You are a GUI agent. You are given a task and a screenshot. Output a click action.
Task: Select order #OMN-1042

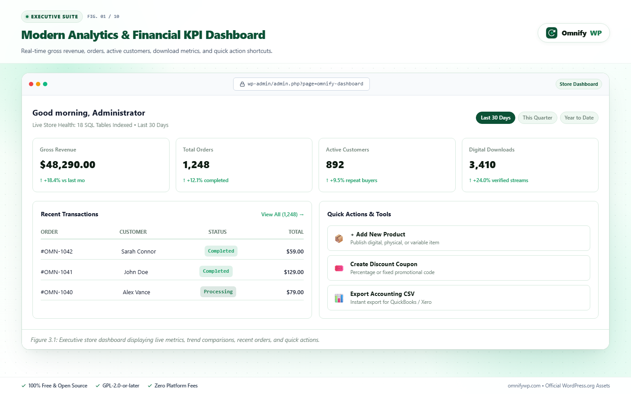tap(57, 252)
